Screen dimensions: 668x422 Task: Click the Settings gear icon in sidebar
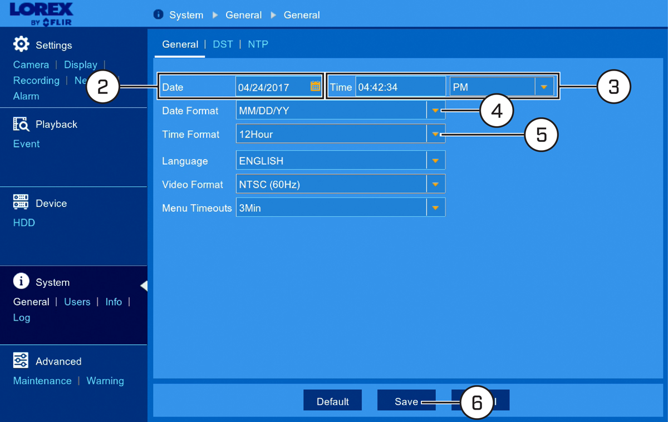click(x=21, y=44)
